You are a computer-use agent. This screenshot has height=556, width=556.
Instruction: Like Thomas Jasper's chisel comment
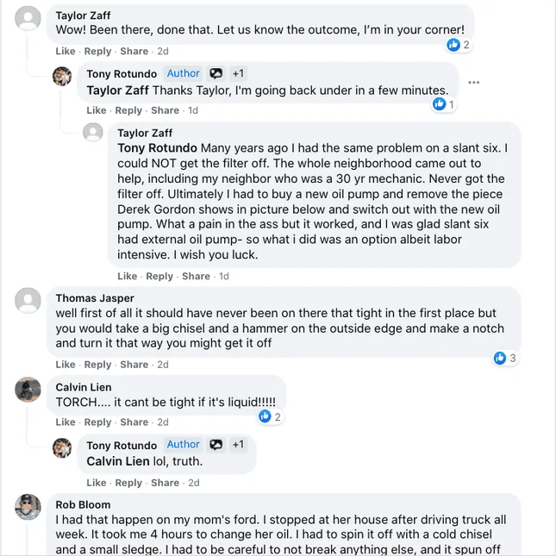[x=66, y=365]
